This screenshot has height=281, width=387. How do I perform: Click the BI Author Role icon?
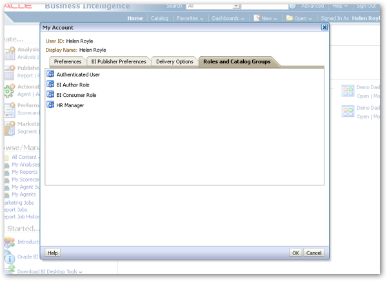(50, 84)
